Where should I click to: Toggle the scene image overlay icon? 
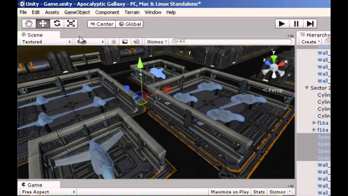(x=125, y=42)
